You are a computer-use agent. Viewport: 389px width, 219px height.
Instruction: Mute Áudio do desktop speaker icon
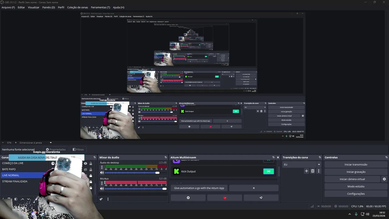point(102,172)
